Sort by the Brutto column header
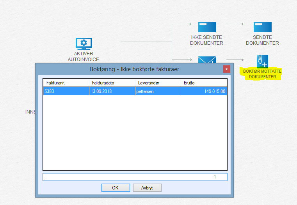 point(204,83)
